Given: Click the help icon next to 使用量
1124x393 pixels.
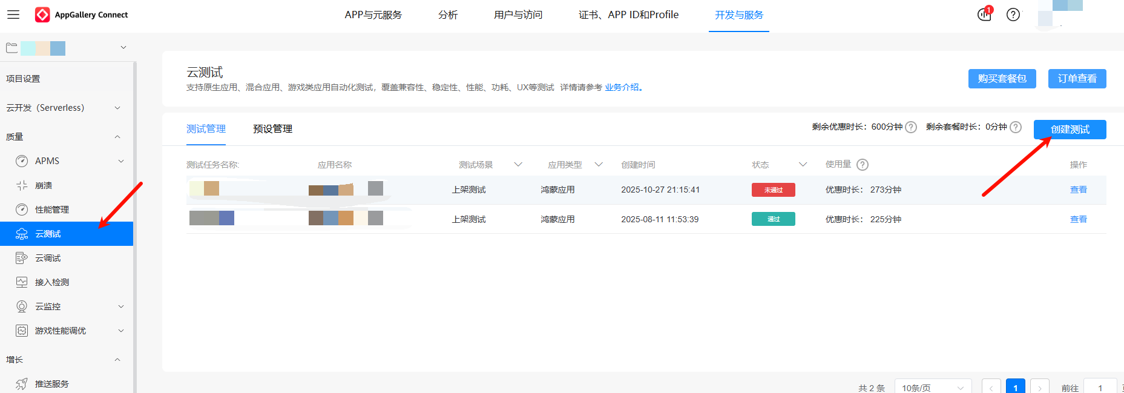Looking at the screenshot, I should coord(863,165).
